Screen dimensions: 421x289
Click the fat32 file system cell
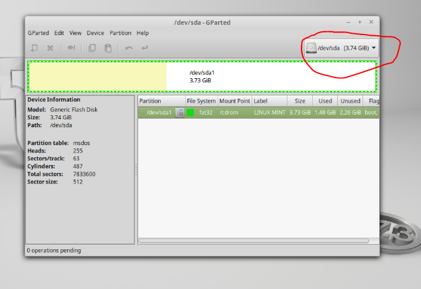click(206, 113)
